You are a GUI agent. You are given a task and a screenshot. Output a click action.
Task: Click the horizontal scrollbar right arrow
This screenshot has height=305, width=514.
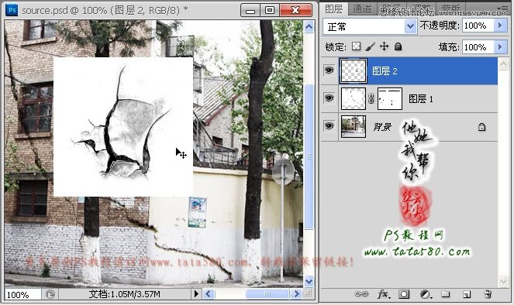coord(297,294)
